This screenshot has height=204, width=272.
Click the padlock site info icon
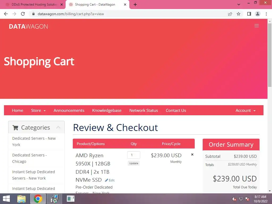click(33, 14)
